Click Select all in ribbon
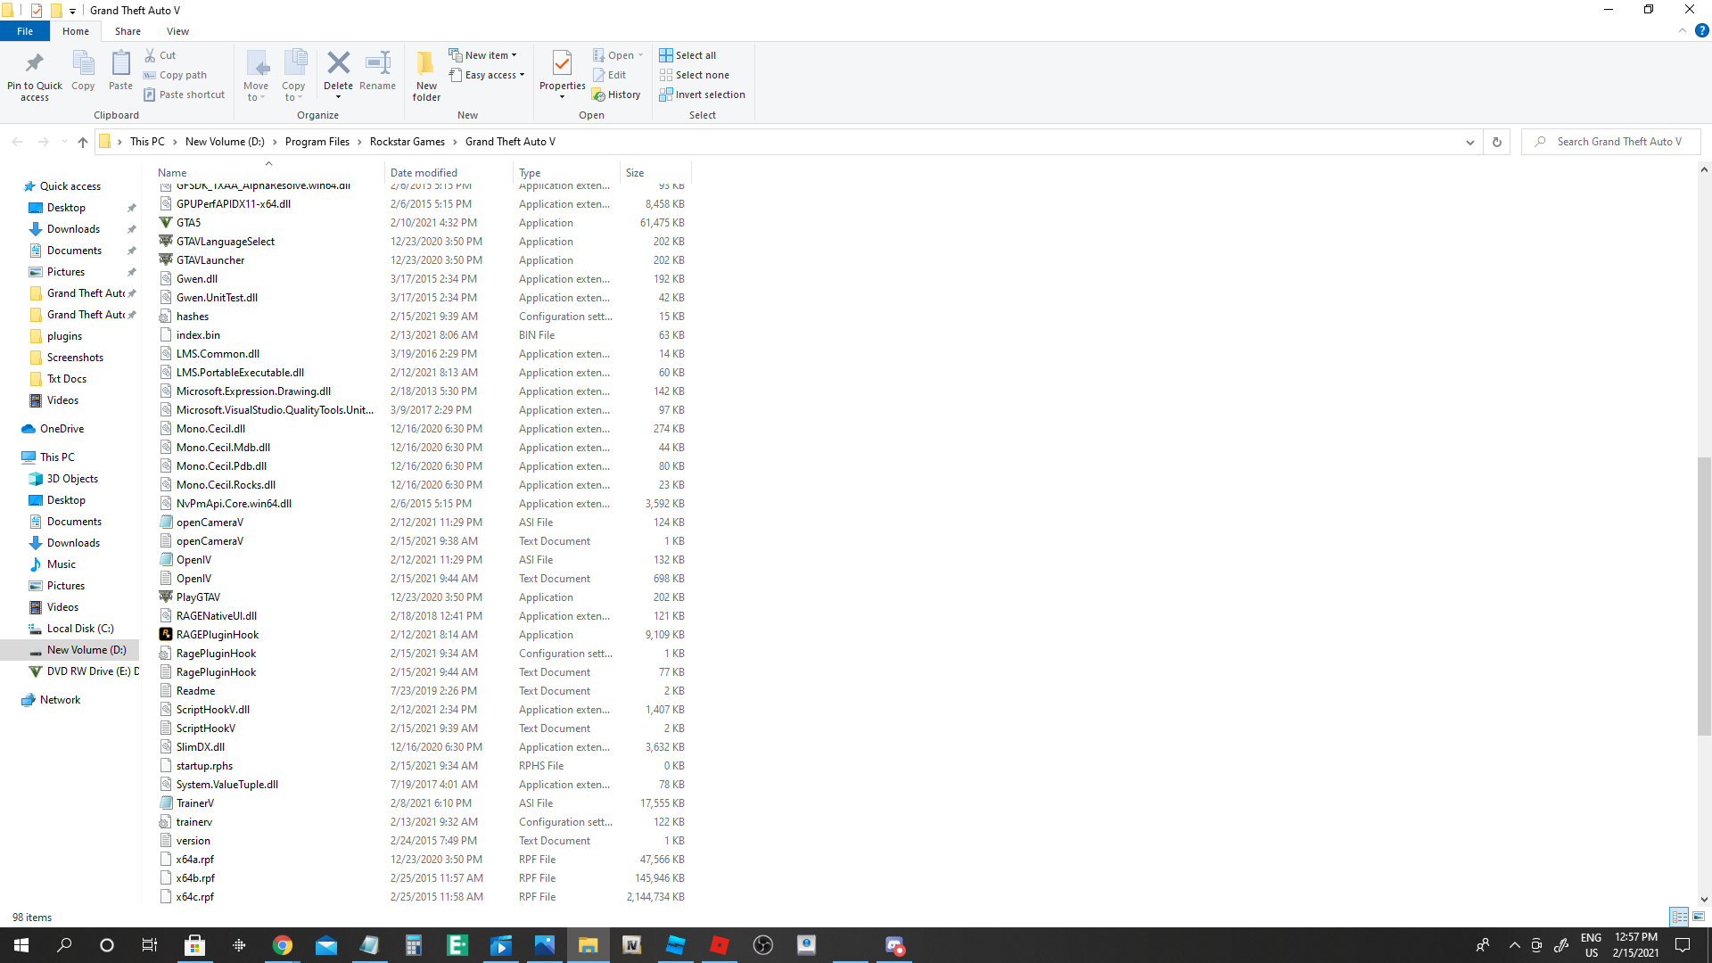The width and height of the screenshot is (1712, 963). [x=687, y=55]
